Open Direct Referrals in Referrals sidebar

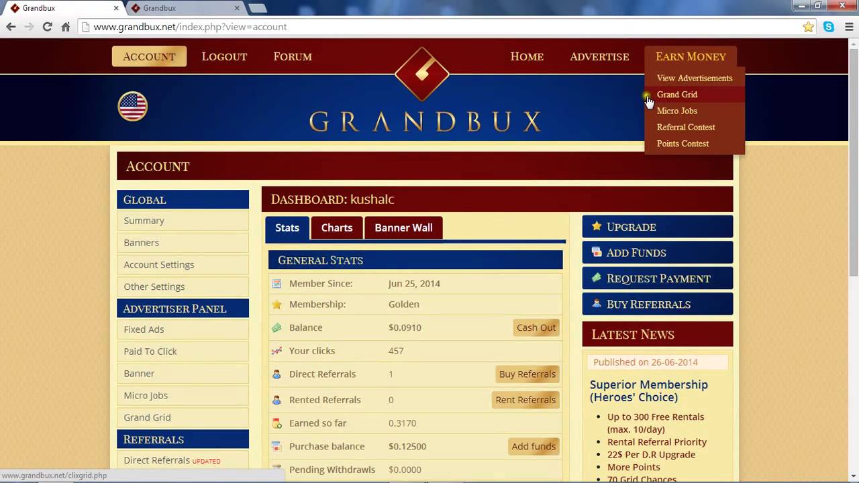pos(183,460)
